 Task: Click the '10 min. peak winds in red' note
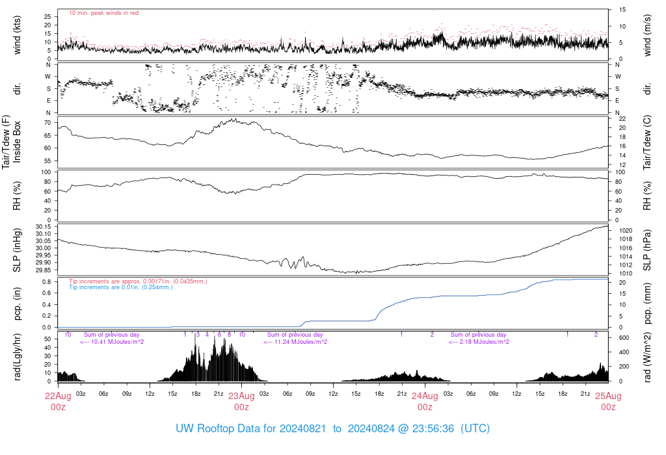click(x=103, y=13)
